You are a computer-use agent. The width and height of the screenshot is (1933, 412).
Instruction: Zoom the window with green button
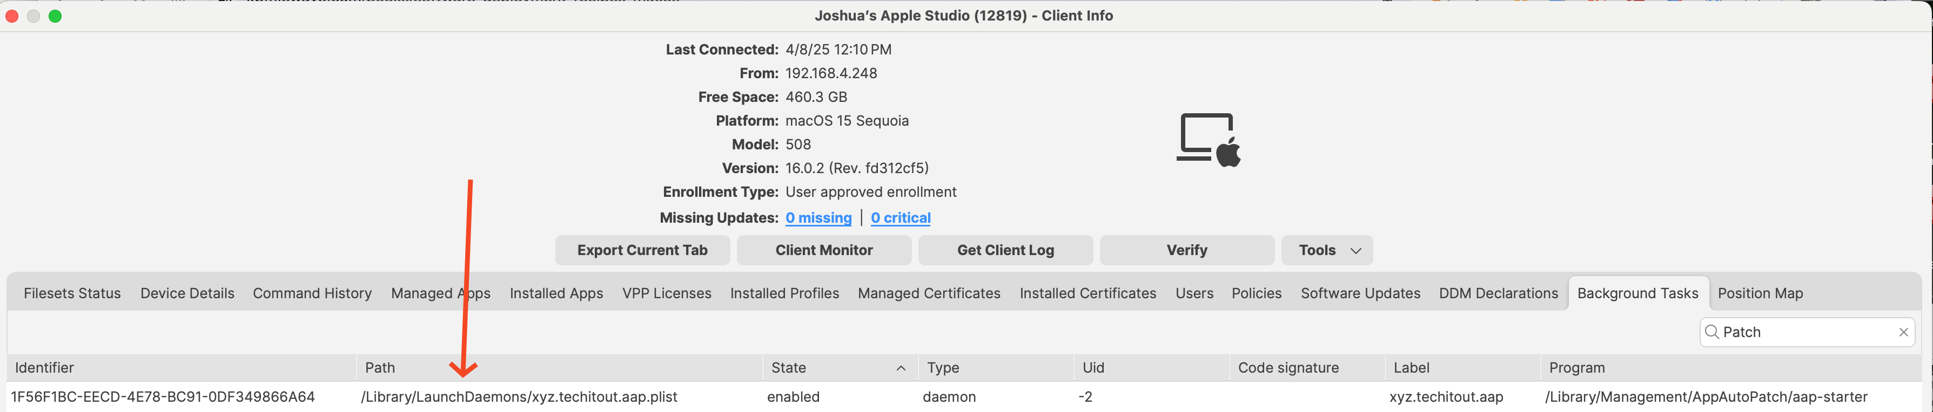point(55,16)
